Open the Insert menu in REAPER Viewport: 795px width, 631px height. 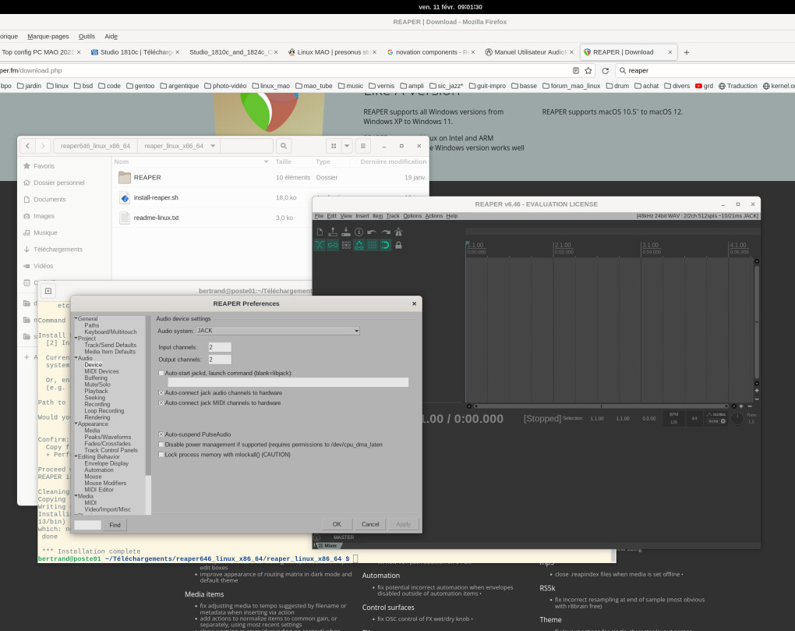tap(362, 216)
